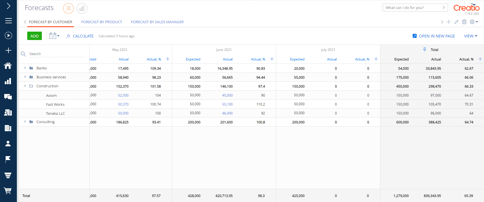Click the June 2021 Expected column header

pyautogui.click(x=193, y=59)
